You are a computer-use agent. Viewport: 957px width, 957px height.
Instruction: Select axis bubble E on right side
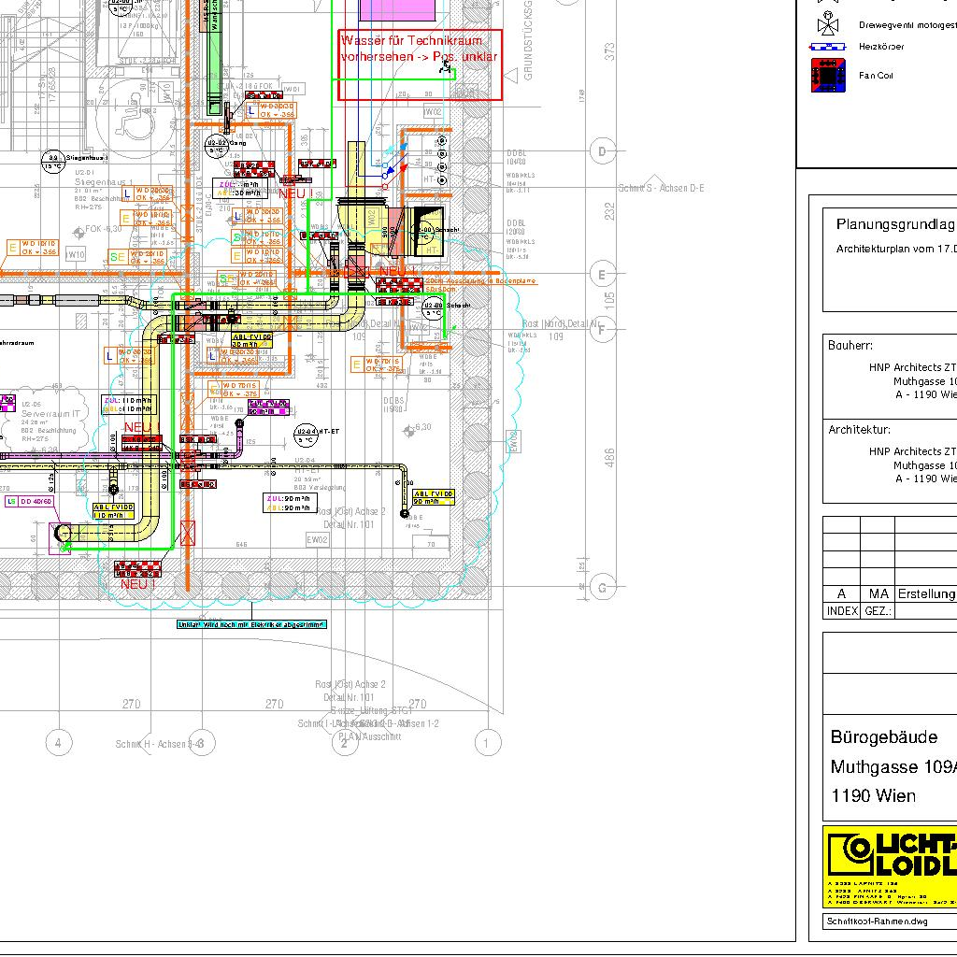[x=603, y=274]
